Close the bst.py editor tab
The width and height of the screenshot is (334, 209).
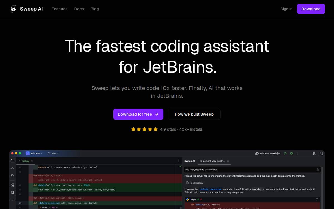coord(32,161)
